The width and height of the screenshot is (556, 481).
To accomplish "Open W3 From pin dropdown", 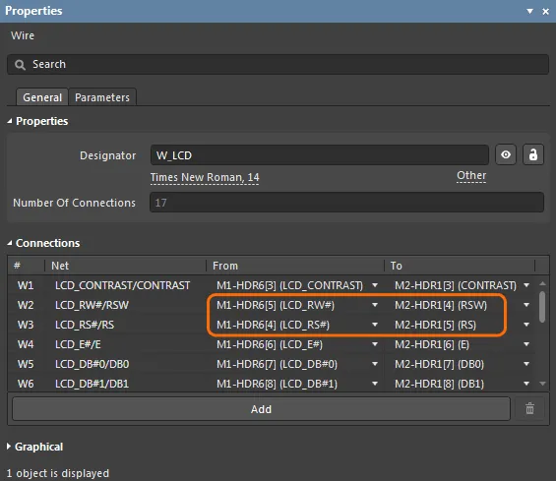I will (375, 325).
